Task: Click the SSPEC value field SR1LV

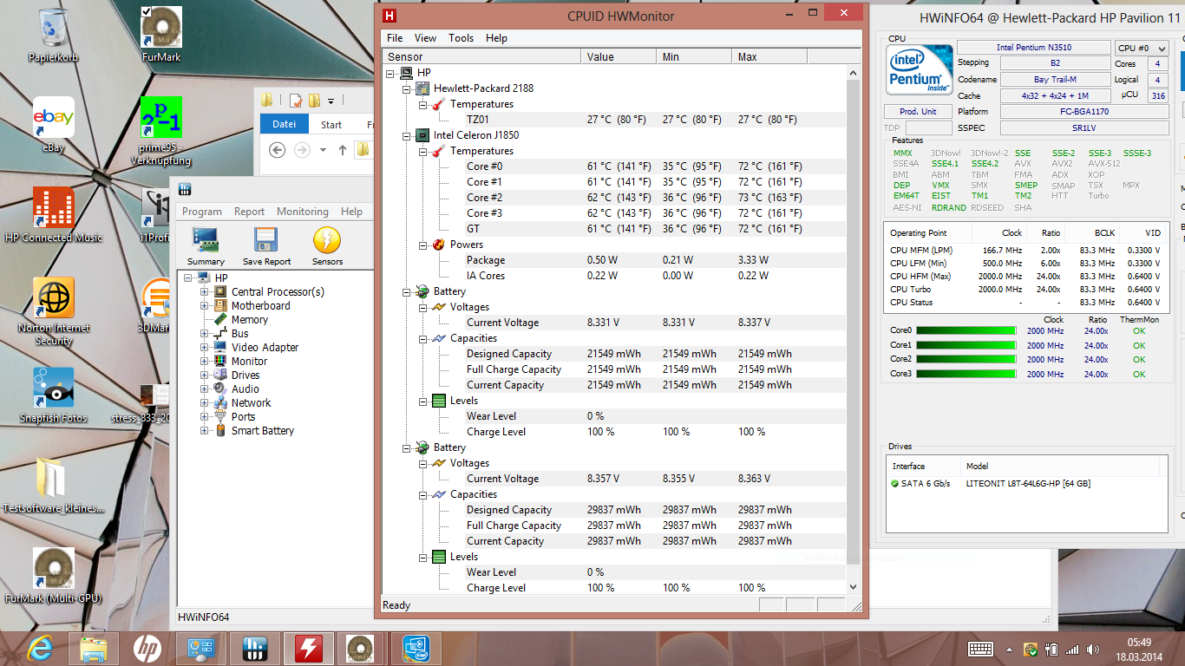Action: pos(1084,128)
